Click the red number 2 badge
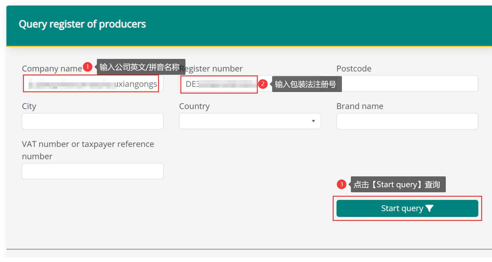The image size is (492, 262). [x=263, y=84]
